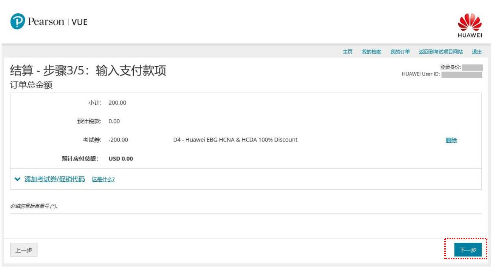Select the 返回到考试项目网站 link
The width and height of the screenshot is (493, 268).
point(440,52)
